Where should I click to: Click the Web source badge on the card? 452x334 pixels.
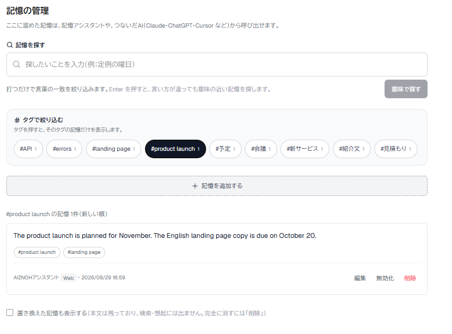(69, 278)
